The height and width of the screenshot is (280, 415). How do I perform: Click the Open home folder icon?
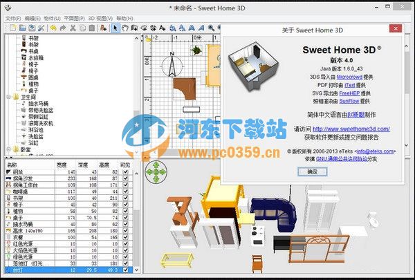click(x=23, y=28)
